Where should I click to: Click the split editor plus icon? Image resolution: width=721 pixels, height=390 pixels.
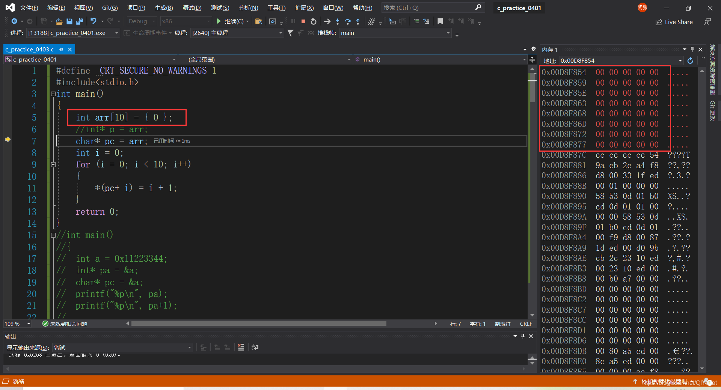(x=532, y=60)
